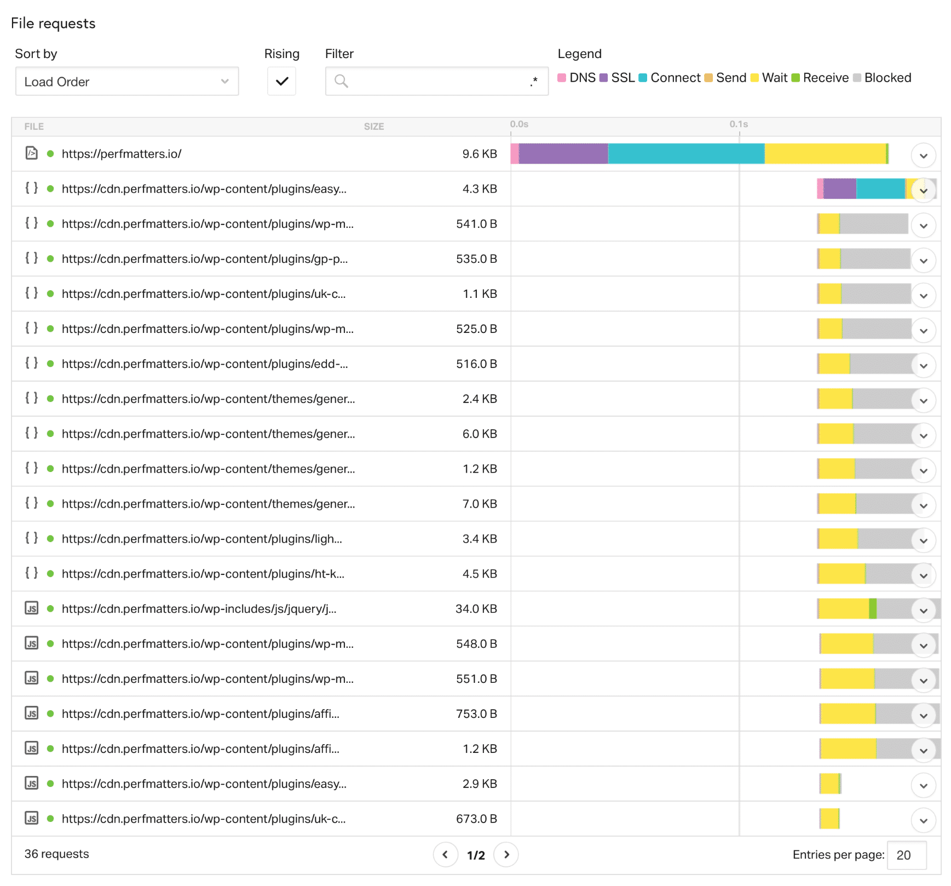Screen dimensions: 951x886
Task: Click the document icon beside https://perfmatters.io/
Action: pyautogui.click(x=31, y=154)
